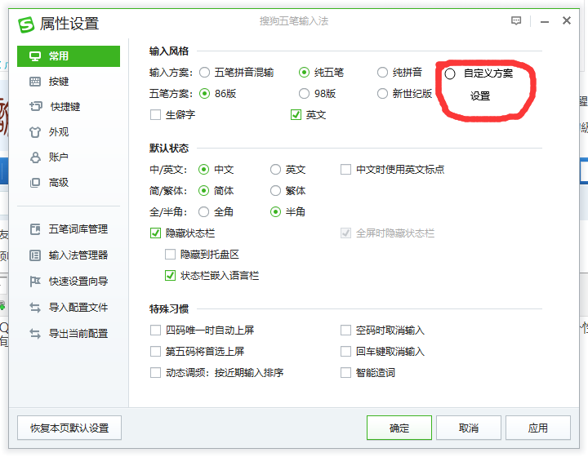Uncheck 隐藏状态栏

155,233
